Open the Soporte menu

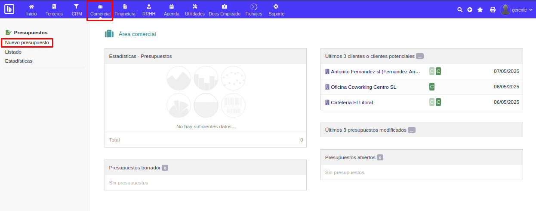pos(276,10)
